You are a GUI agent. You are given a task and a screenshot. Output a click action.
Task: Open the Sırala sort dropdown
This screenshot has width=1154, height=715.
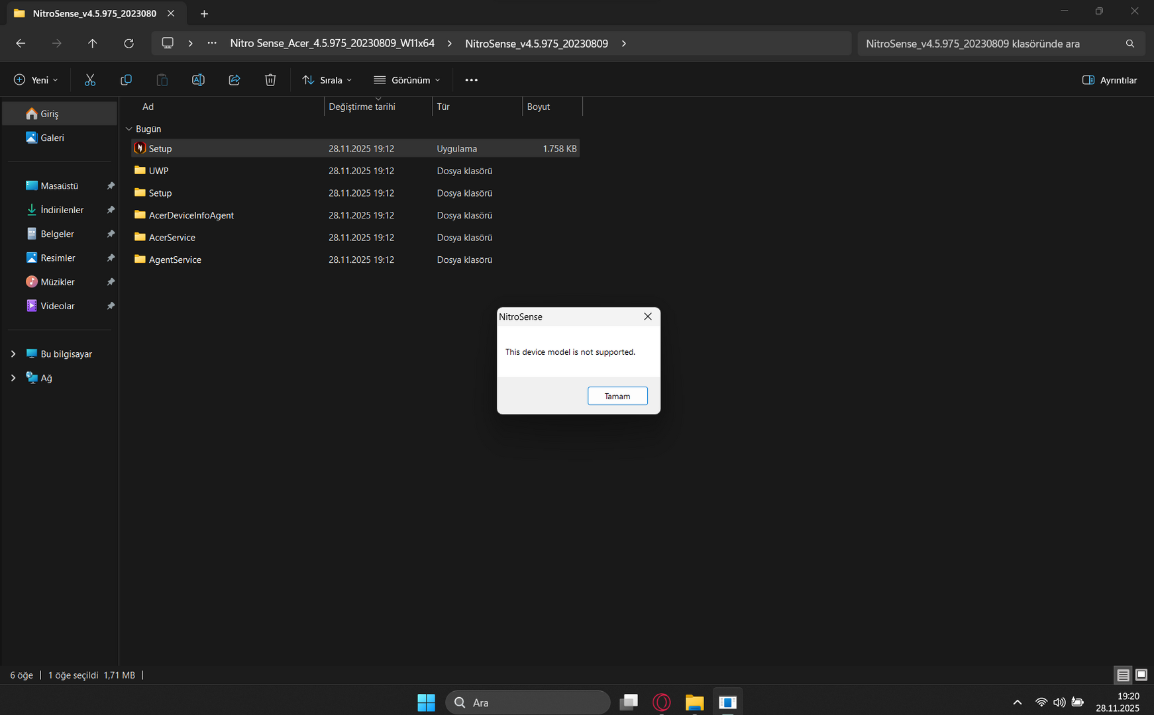pos(327,80)
